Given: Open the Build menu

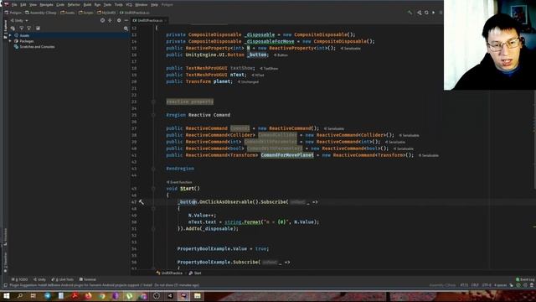Looking at the screenshot, I should [87, 5].
